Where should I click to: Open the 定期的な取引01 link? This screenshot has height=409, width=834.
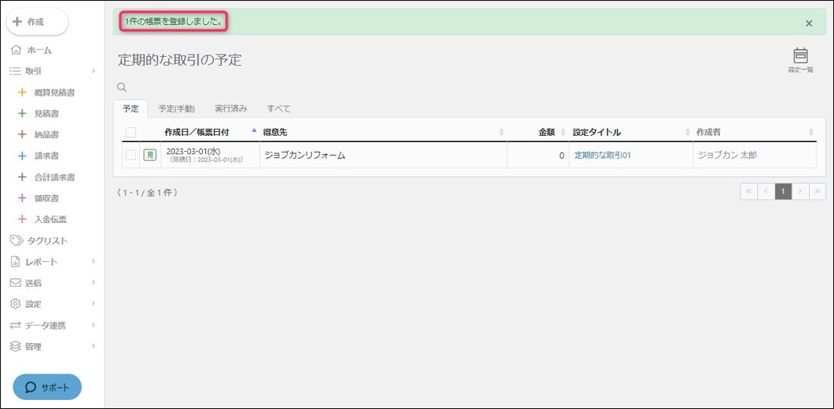click(x=603, y=156)
